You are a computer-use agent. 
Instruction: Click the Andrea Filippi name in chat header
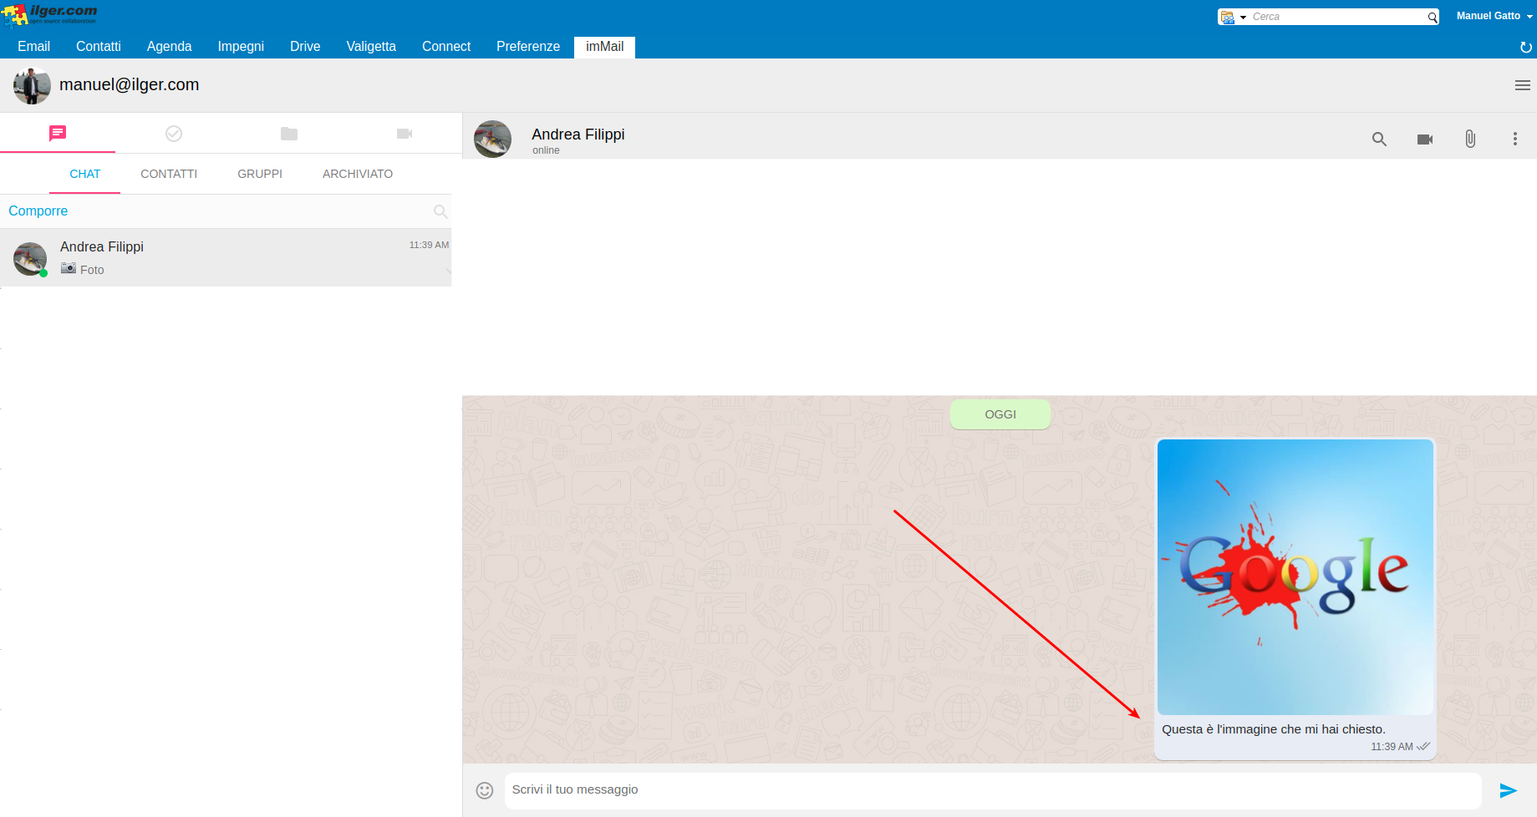tap(578, 134)
